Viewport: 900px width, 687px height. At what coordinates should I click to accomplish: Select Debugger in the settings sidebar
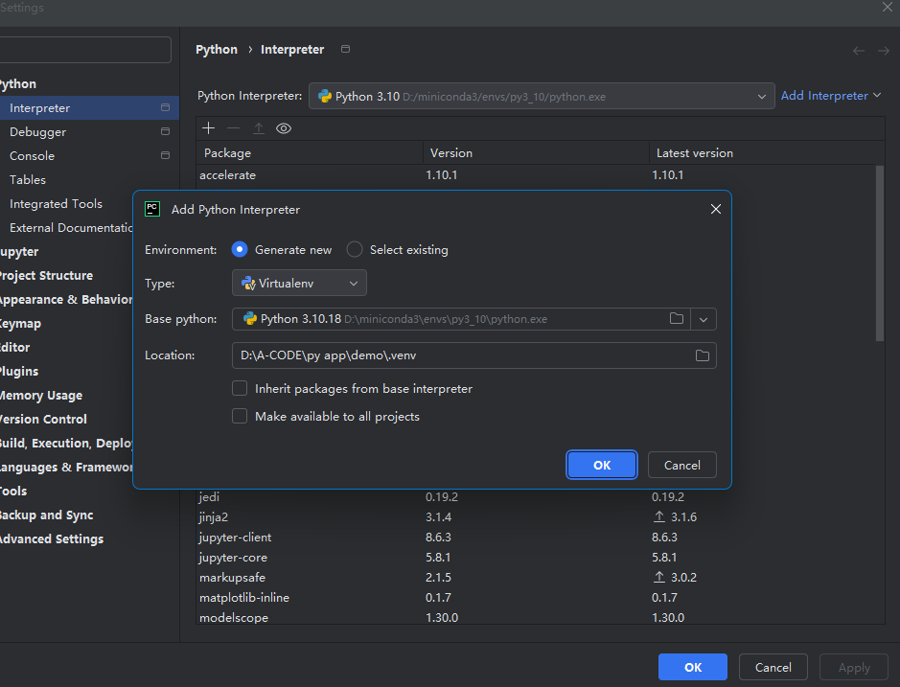(x=89, y=132)
